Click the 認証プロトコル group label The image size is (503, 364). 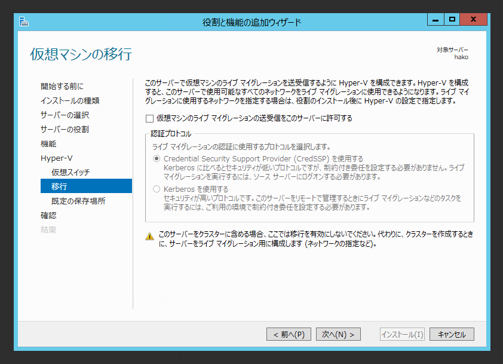pos(171,134)
